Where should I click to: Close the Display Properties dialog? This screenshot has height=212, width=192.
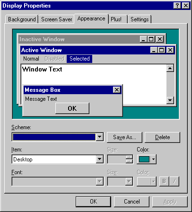186,6
